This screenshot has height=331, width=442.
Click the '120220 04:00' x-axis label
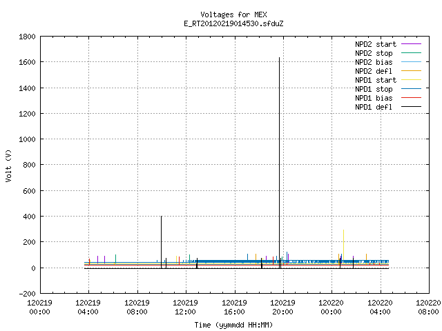381,308
